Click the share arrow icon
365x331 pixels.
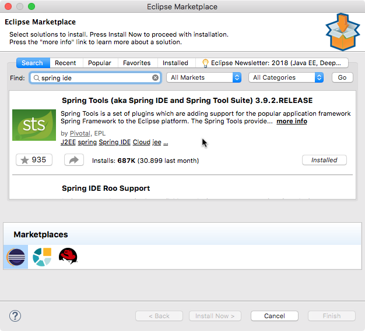click(74, 160)
